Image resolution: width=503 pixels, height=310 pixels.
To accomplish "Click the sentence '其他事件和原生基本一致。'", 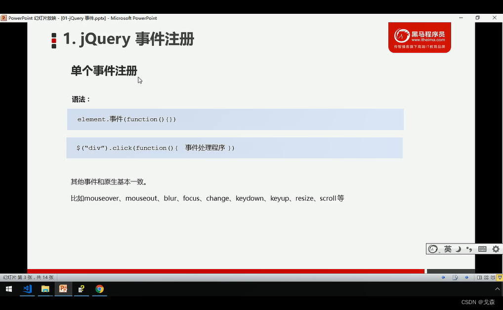I will coord(109,182).
